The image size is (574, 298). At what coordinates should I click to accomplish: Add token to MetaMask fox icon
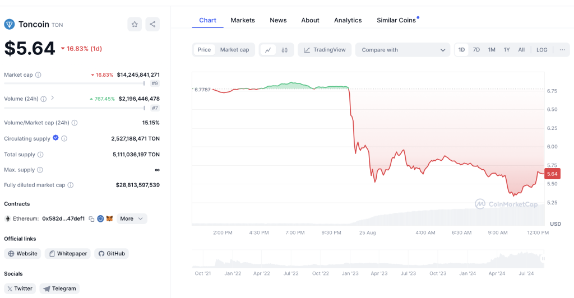click(x=109, y=218)
